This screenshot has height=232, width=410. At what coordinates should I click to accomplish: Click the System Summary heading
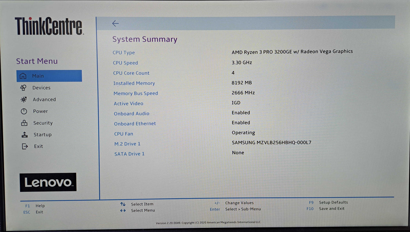pos(145,39)
